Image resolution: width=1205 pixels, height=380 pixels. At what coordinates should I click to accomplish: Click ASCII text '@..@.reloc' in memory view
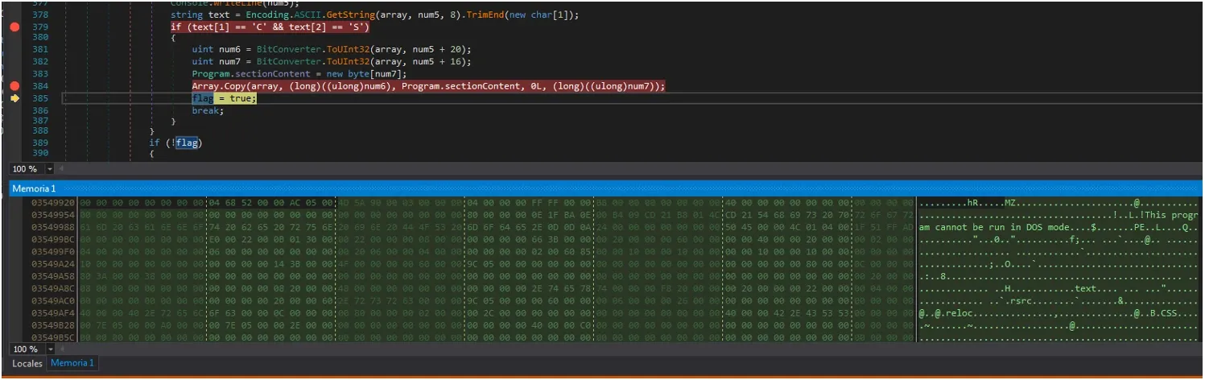coord(946,313)
